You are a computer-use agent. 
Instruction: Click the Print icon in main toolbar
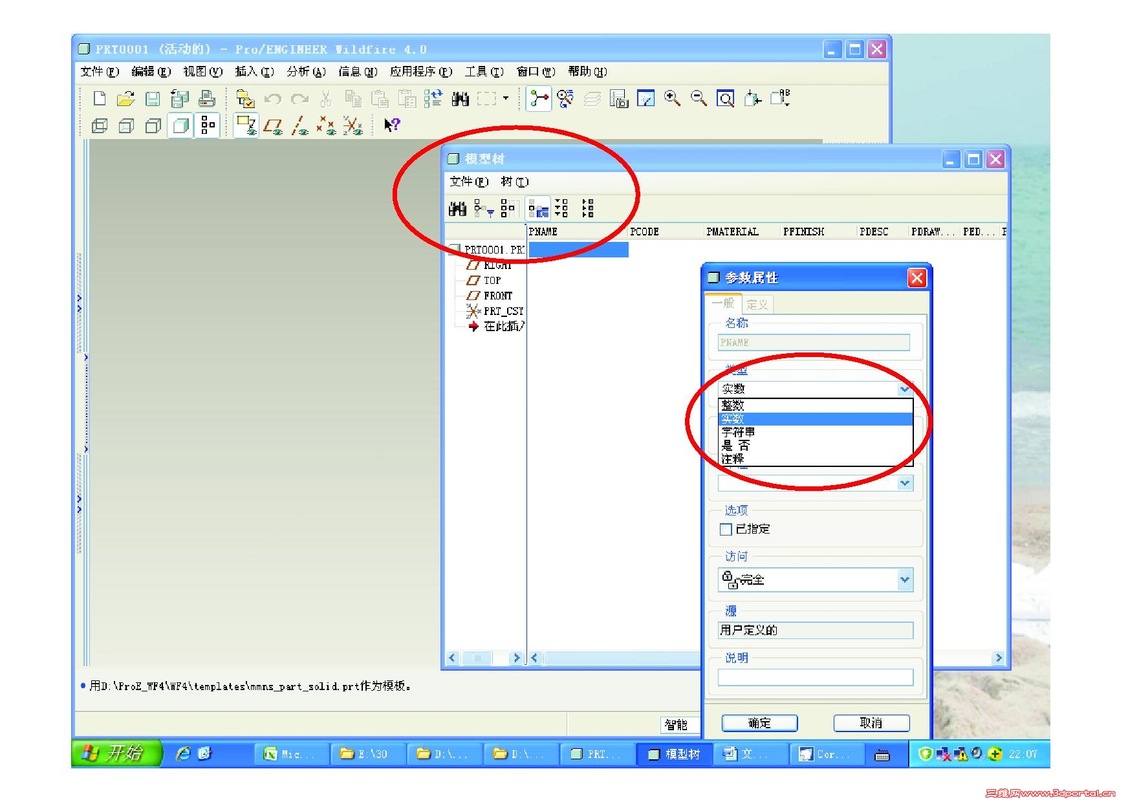coord(207,98)
